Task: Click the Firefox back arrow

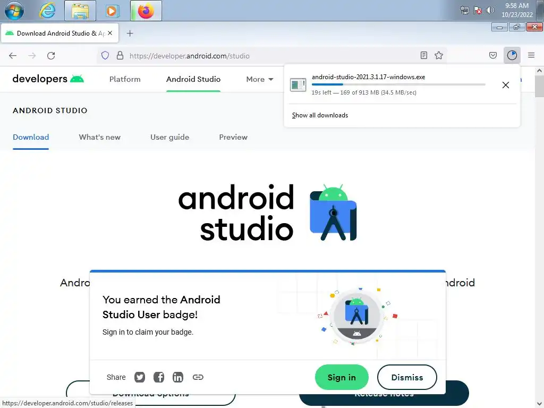Action: (x=13, y=55)
